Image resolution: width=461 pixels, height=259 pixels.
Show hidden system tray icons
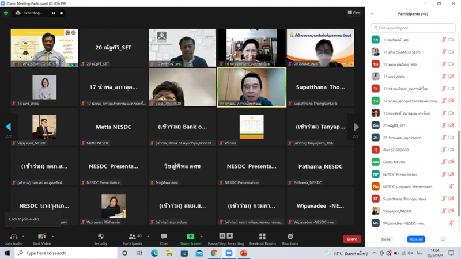tap(374, 253)
